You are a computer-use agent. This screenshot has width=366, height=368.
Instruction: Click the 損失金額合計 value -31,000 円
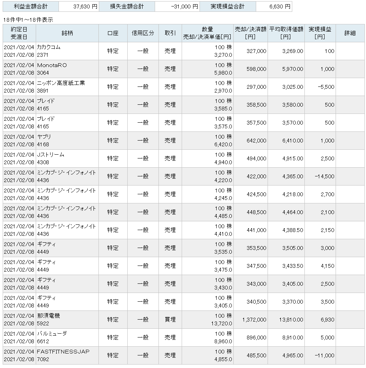tap(185, 6)
